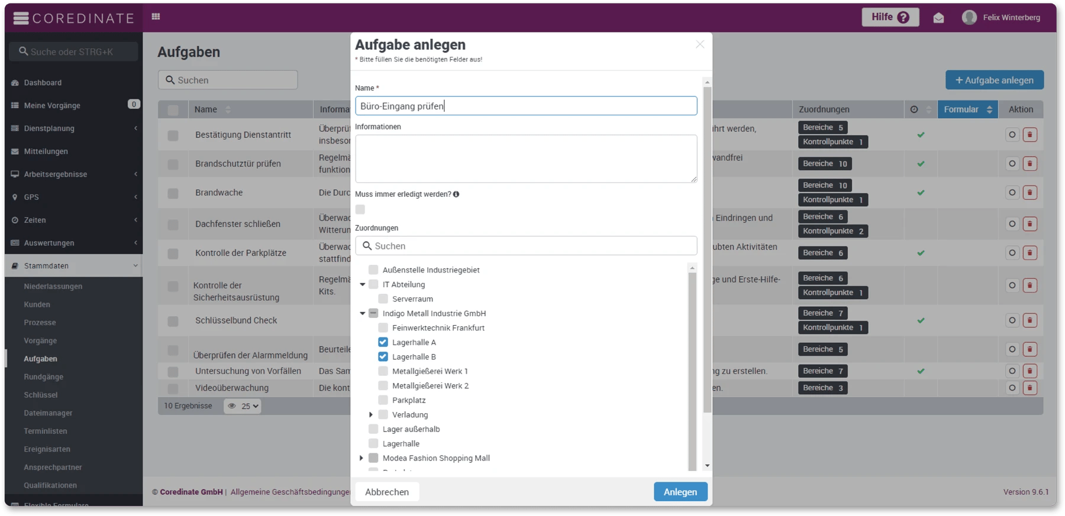Viewport: 1065px width, 516px height.
Task: Click the Felix Winterberg user avatar
Action: pos(969,18)
